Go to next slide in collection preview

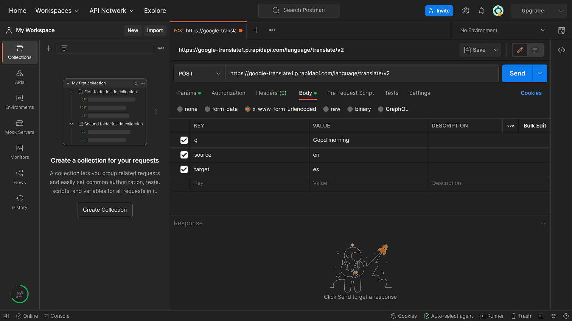(156, 111)
